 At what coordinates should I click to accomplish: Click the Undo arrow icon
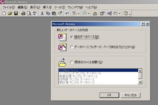(67, 13)
